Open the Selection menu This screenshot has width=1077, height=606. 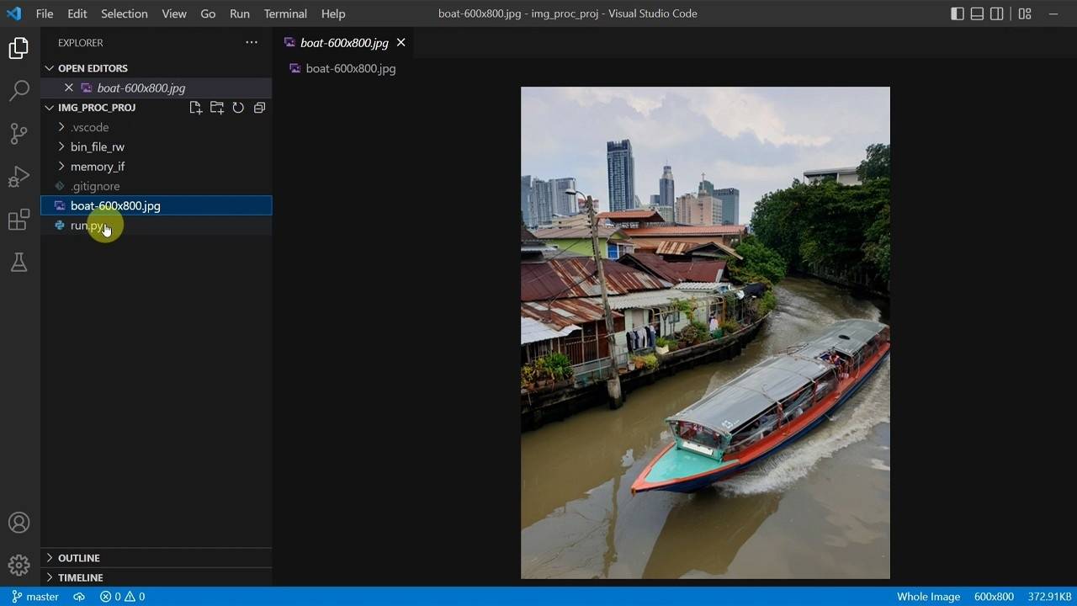click(125, 13)
